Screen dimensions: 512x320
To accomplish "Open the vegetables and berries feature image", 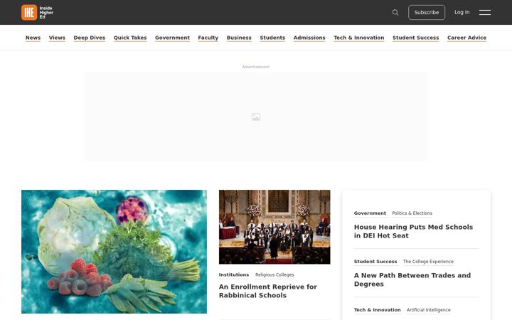I will pyautogui.click(x=114, y=252).
